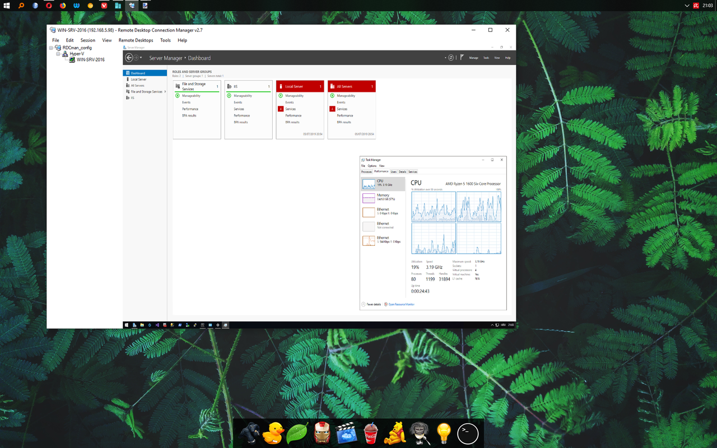
Task: Click the 21:03 clock on host taskbar
Action: pos(707,6)
